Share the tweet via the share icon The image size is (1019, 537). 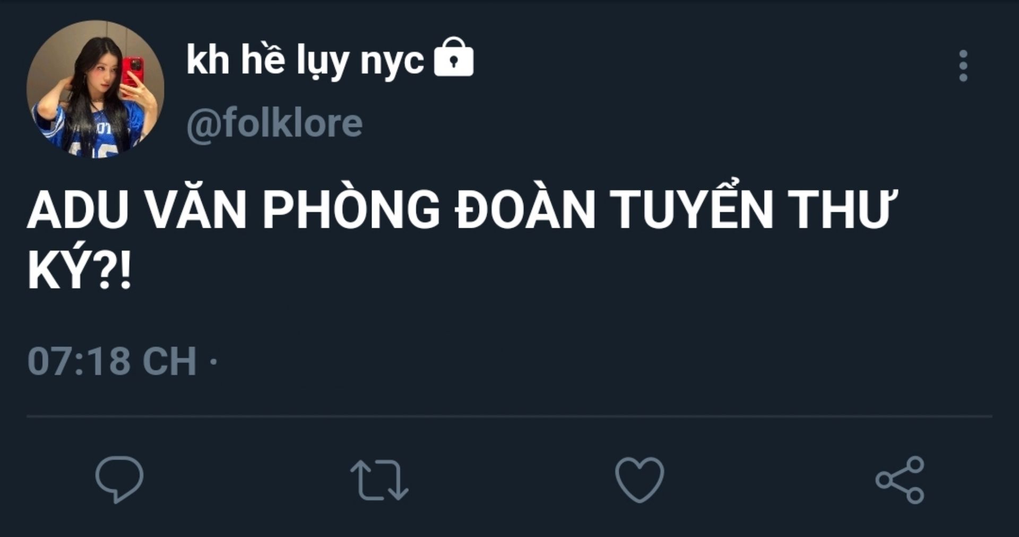coord(900,480)
